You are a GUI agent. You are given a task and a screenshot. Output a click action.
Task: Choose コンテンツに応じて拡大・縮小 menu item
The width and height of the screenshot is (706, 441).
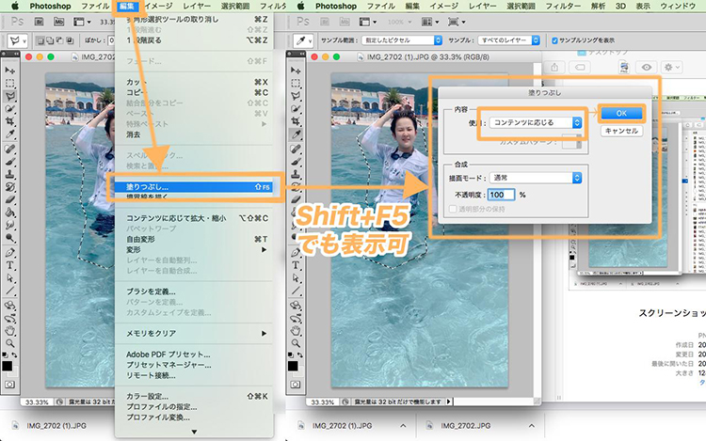click(x=194, y=218)
